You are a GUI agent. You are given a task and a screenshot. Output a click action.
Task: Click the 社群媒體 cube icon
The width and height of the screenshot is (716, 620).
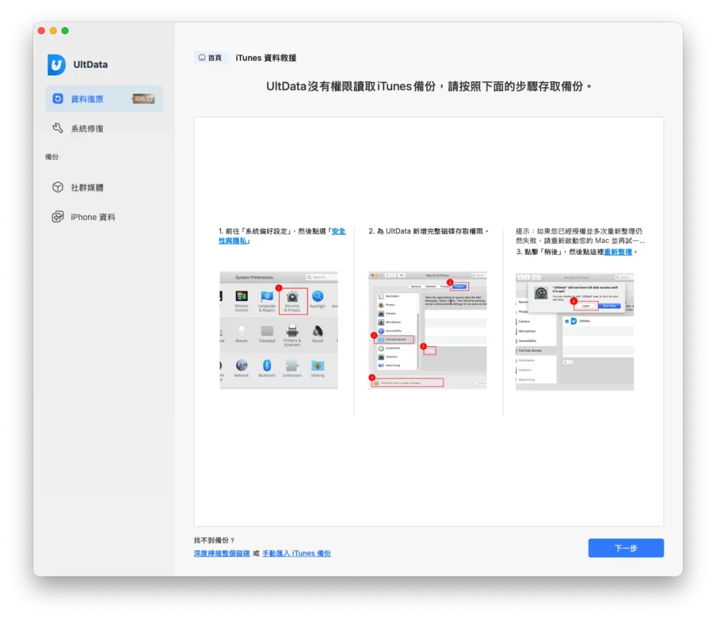click(57, 187)
